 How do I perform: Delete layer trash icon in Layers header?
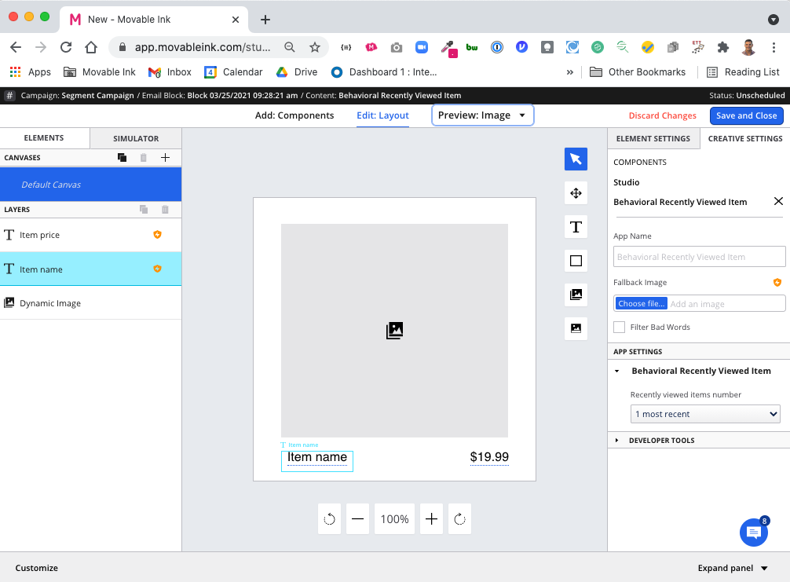tap(165, 209)
